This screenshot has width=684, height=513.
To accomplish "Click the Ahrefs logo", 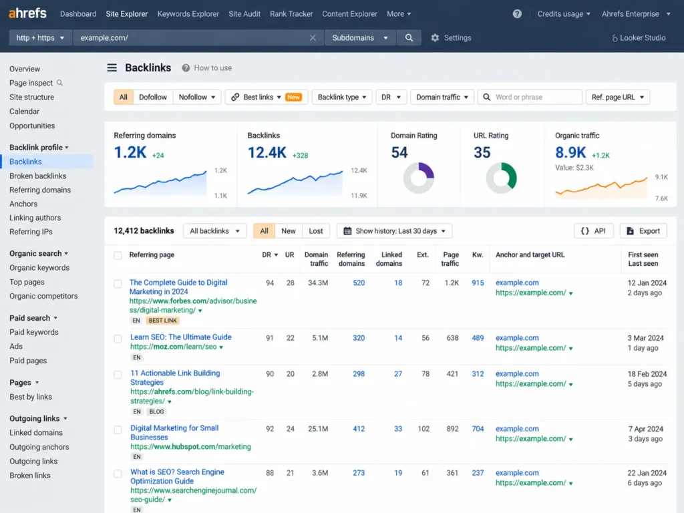I will (x=27, y=13).
